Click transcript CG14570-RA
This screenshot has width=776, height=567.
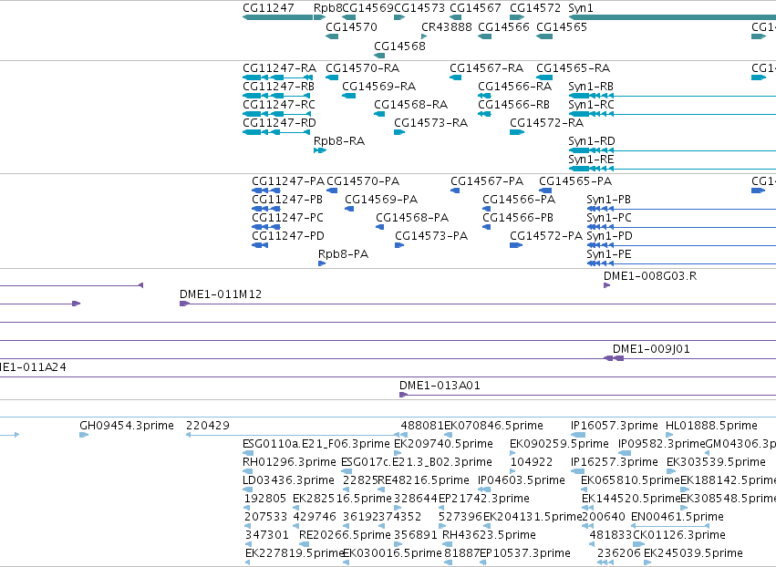(362, 67)
